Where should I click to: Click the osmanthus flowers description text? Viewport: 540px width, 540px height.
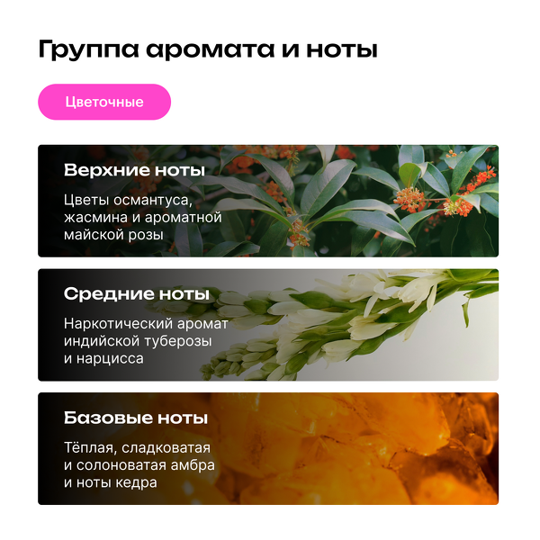coord(142,217)
